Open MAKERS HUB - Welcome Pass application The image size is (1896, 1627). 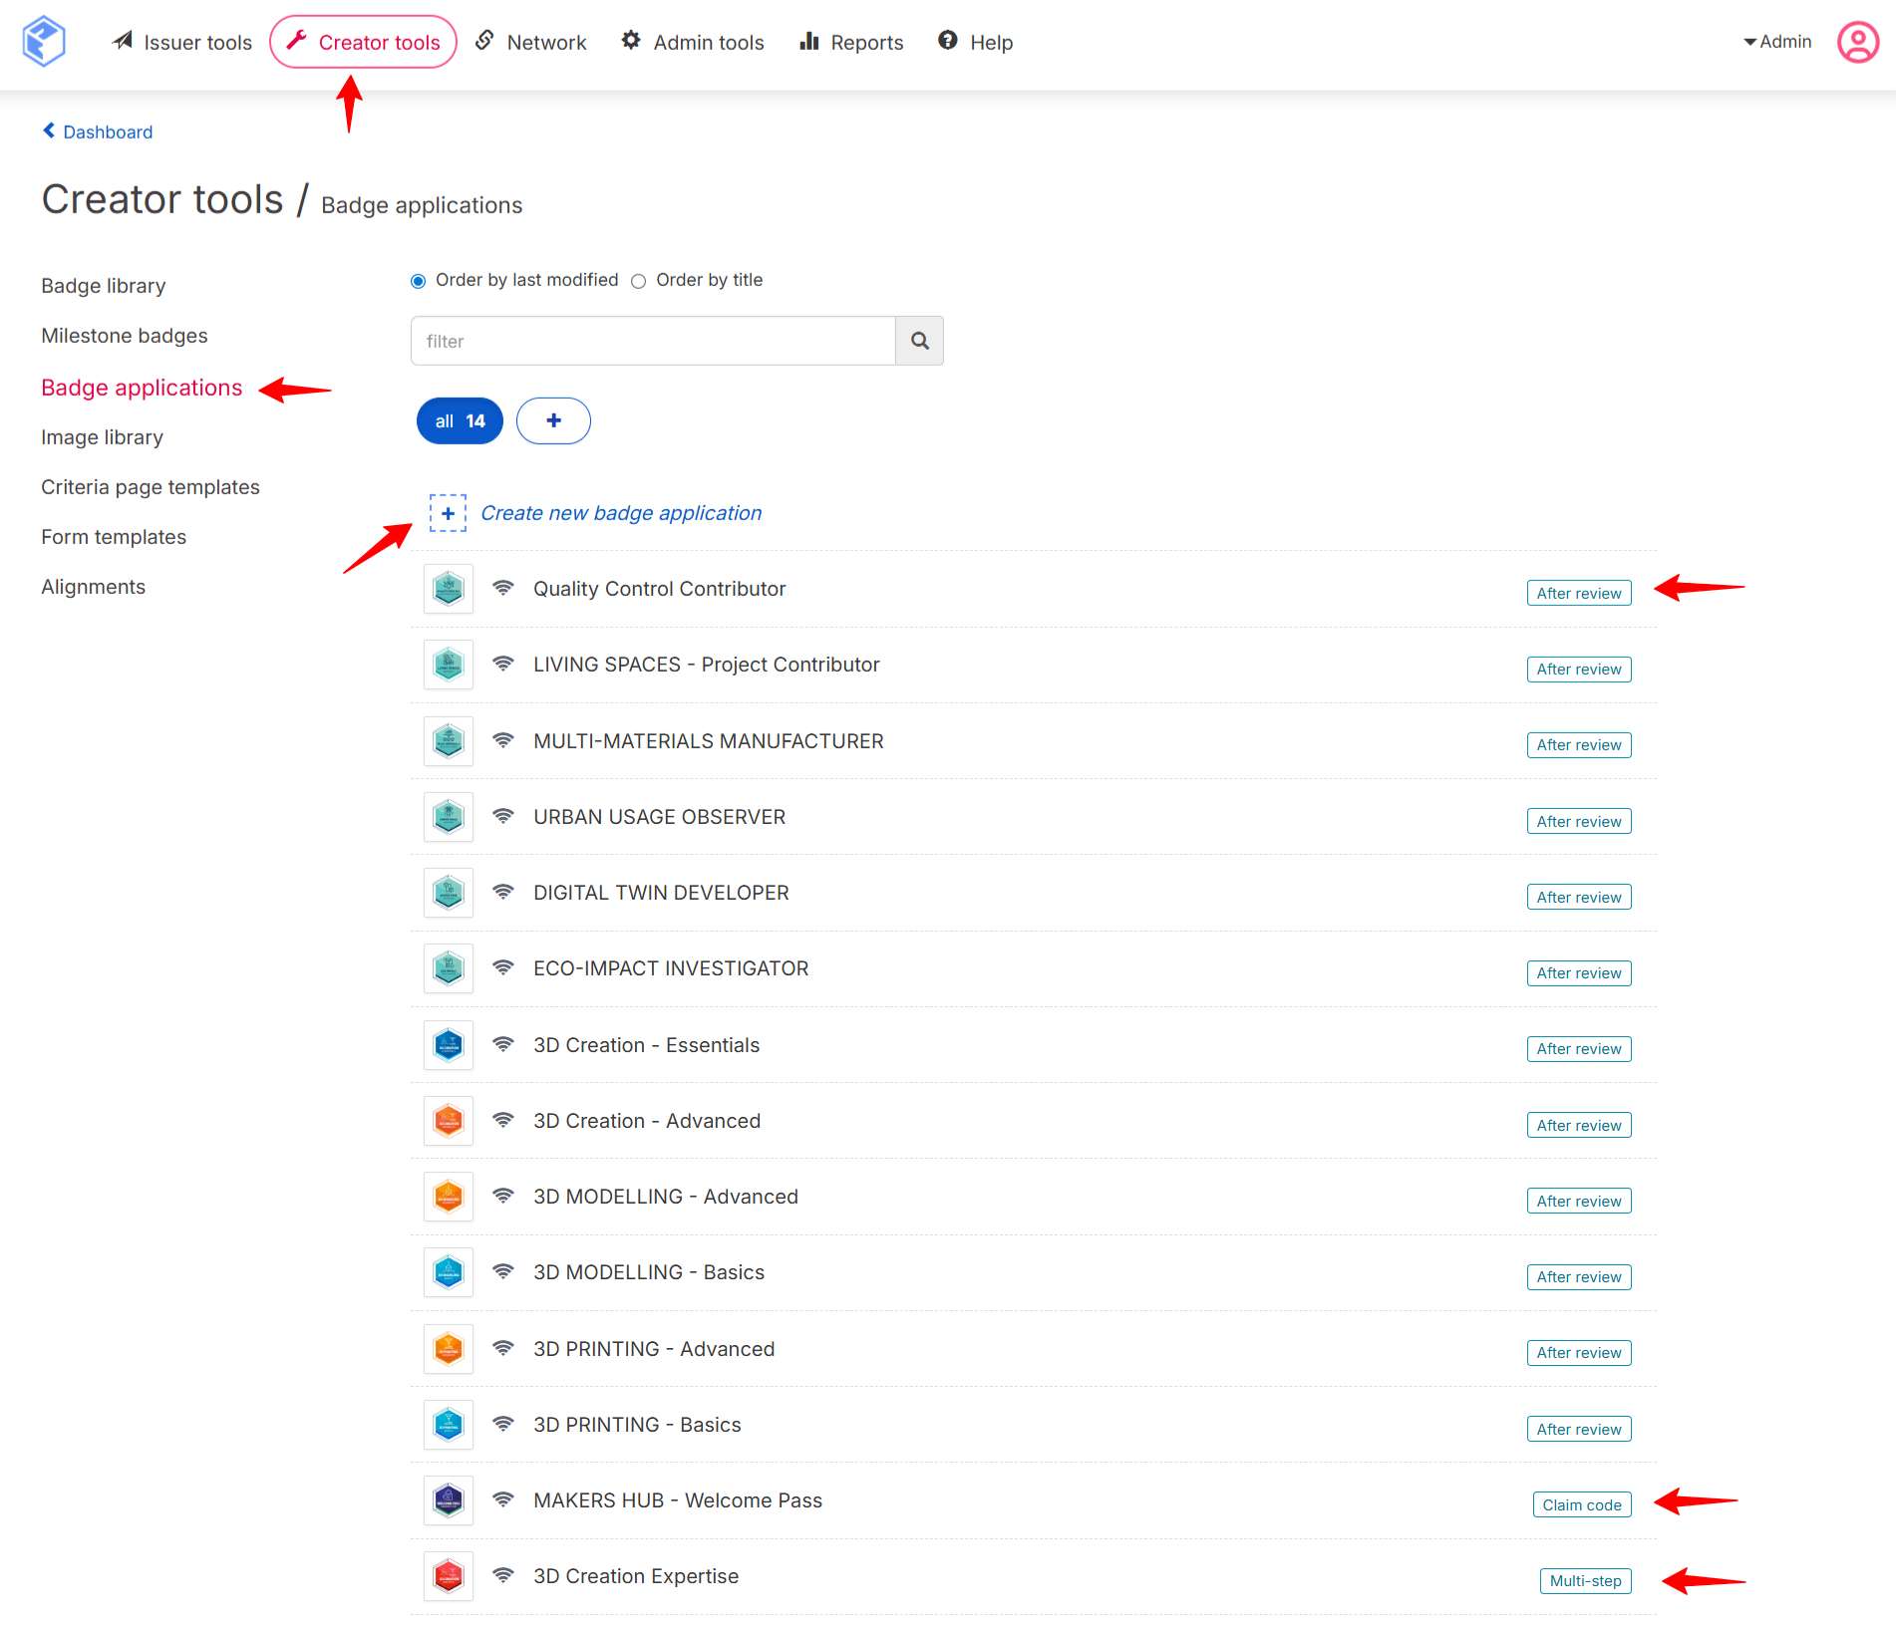678,1500
